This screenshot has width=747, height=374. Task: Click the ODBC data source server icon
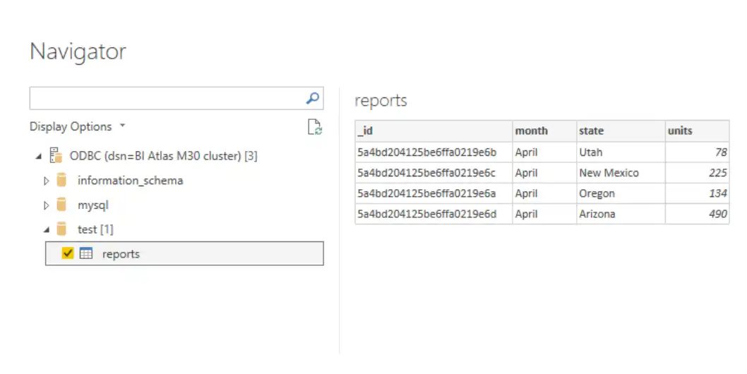point(56,156)
